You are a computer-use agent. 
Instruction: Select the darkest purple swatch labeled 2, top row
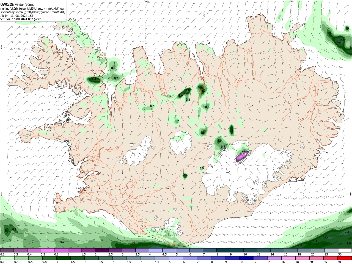[x=101, y=251]
